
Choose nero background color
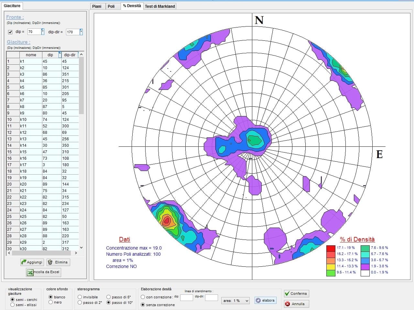pyautogui.click(x=50, y=302)
